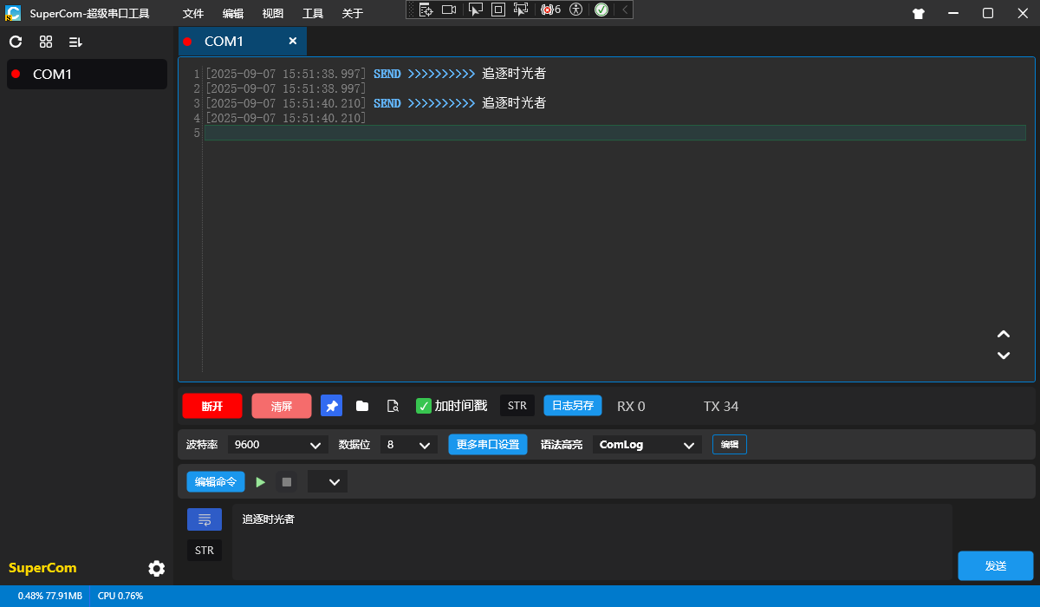The image size is (1040, 607).
Task: Toggle STR send mode beside input box
Action: (204, 550)
